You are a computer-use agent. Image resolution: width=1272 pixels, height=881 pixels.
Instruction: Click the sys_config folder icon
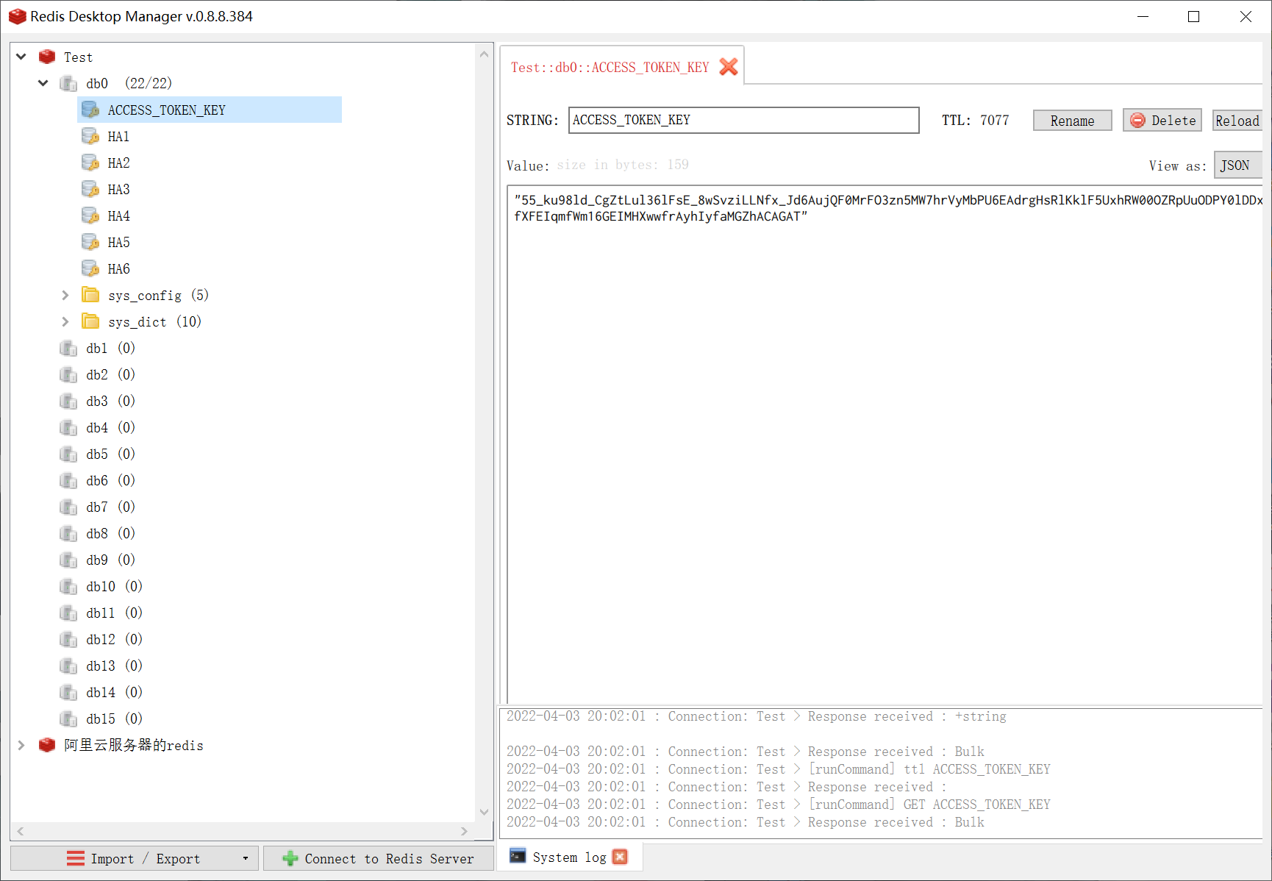[x=90, y=295]
